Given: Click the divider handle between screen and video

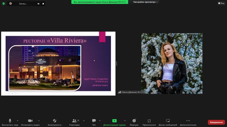Looking at the screenshot, I should pyautogui.click(x=117, y=63).
